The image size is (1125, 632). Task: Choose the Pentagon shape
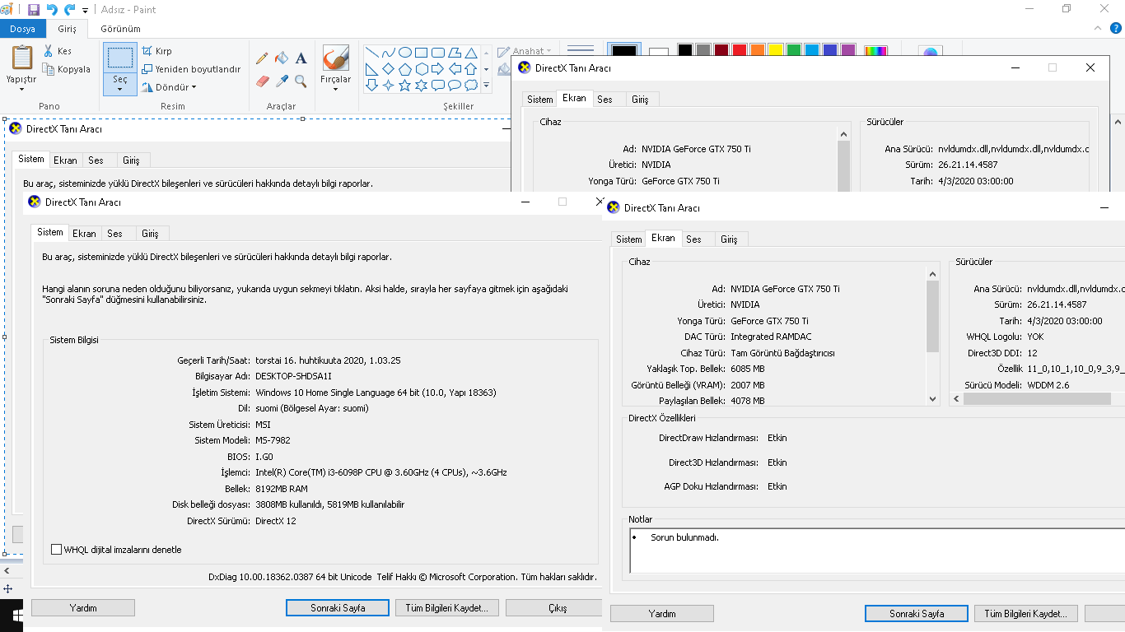404,69
